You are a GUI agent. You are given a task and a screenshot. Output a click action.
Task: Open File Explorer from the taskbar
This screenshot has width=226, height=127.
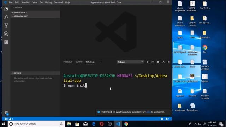[69, 124]
